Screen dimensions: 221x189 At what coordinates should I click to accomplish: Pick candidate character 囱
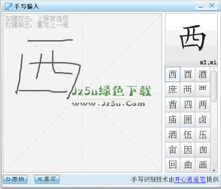203,150
